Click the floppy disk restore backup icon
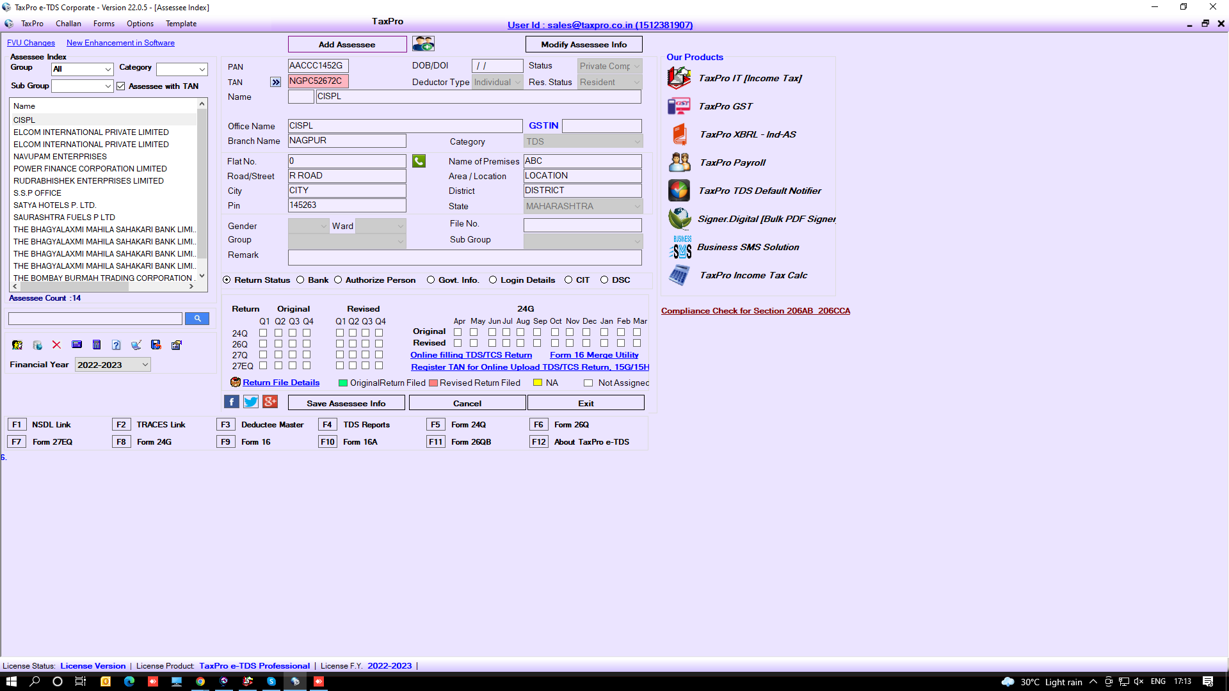Viewport: 1229px width, 691px height. coord(156,345)
